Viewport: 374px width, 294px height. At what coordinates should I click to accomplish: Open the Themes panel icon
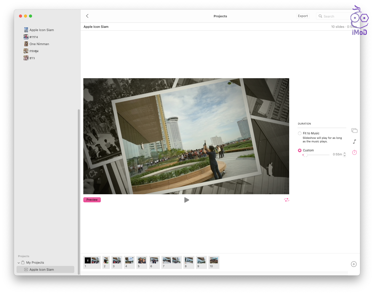(x=354, y=131)
